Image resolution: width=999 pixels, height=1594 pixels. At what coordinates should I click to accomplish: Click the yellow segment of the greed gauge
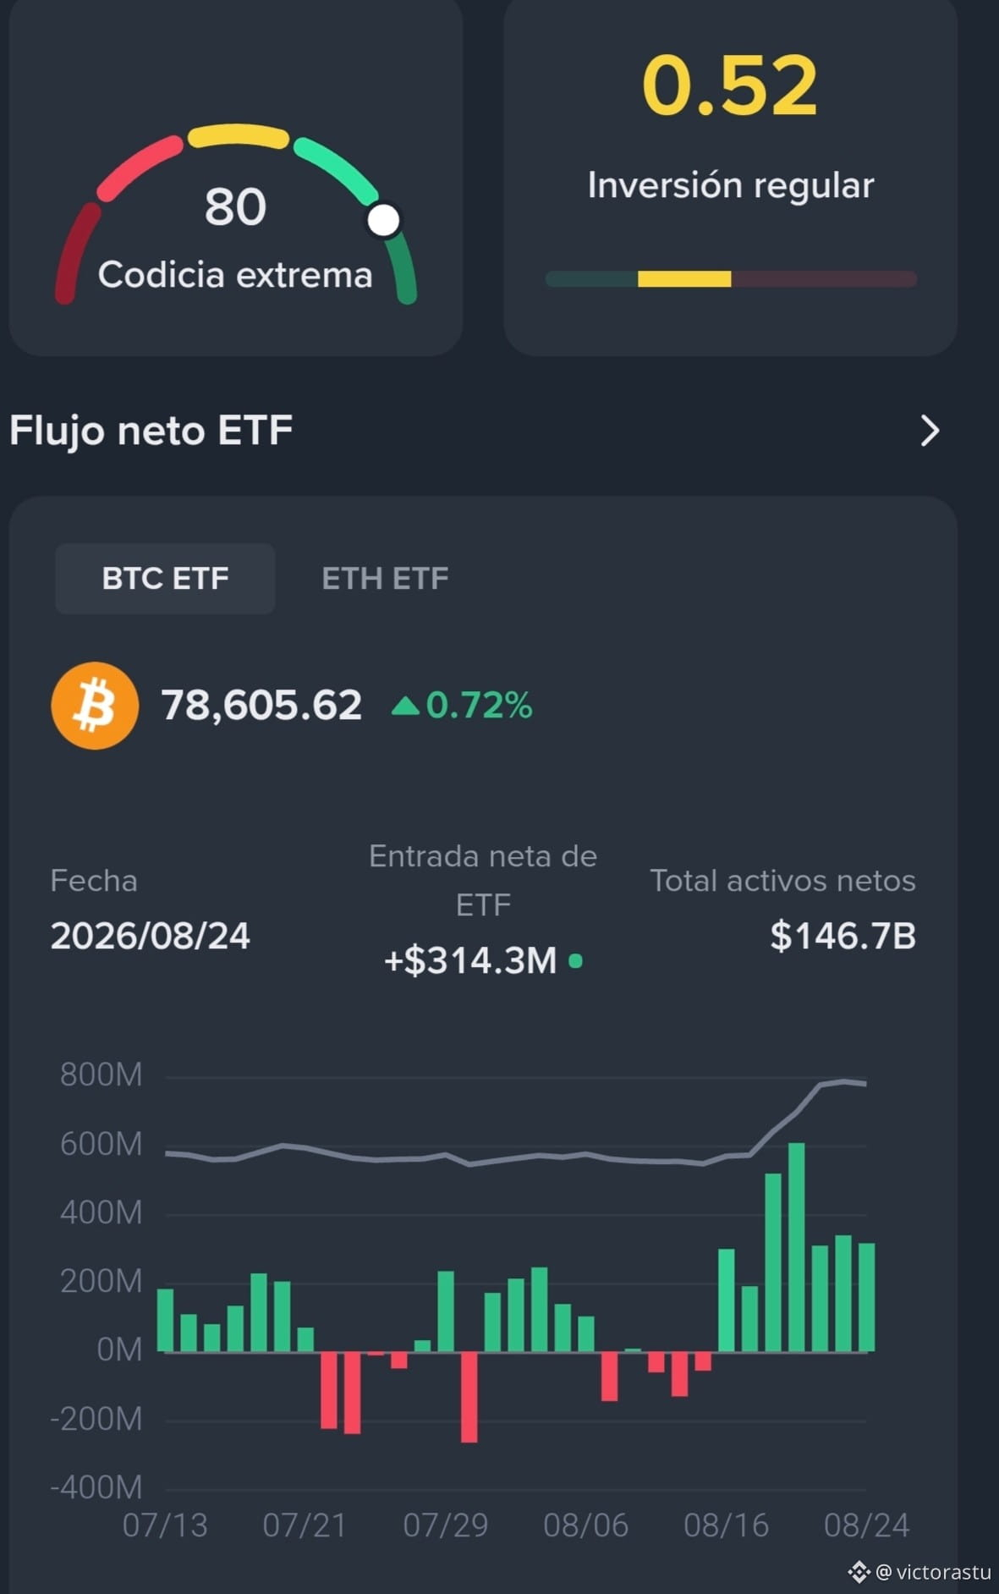click(239, 136)
